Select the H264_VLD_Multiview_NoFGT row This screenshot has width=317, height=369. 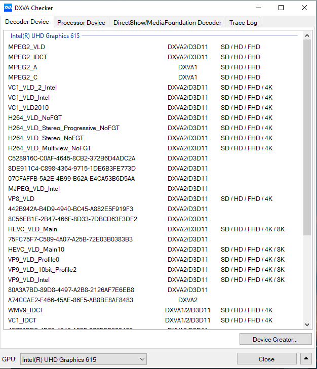point(153,148)
